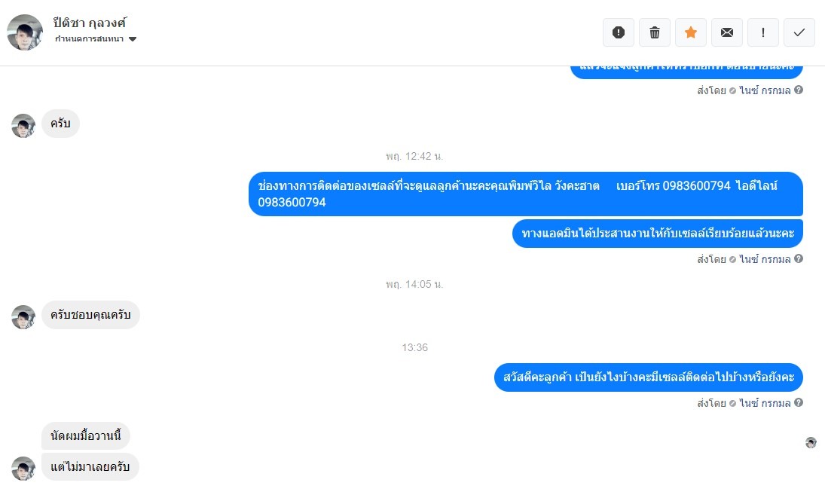Click the sender avatar beside ครับขอบคุณครับ

coord(23,317)
